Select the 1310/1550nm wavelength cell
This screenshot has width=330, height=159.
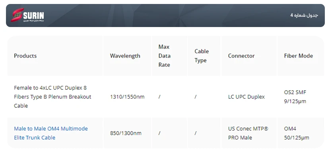(127, 97)
